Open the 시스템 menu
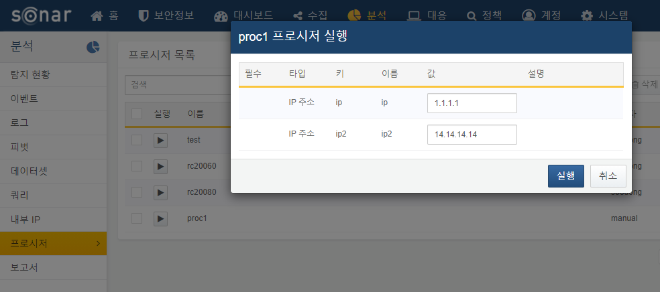Screen dimensions: 660x292 613,16
